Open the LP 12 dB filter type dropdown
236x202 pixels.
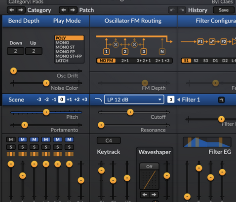tap(134, 100)
